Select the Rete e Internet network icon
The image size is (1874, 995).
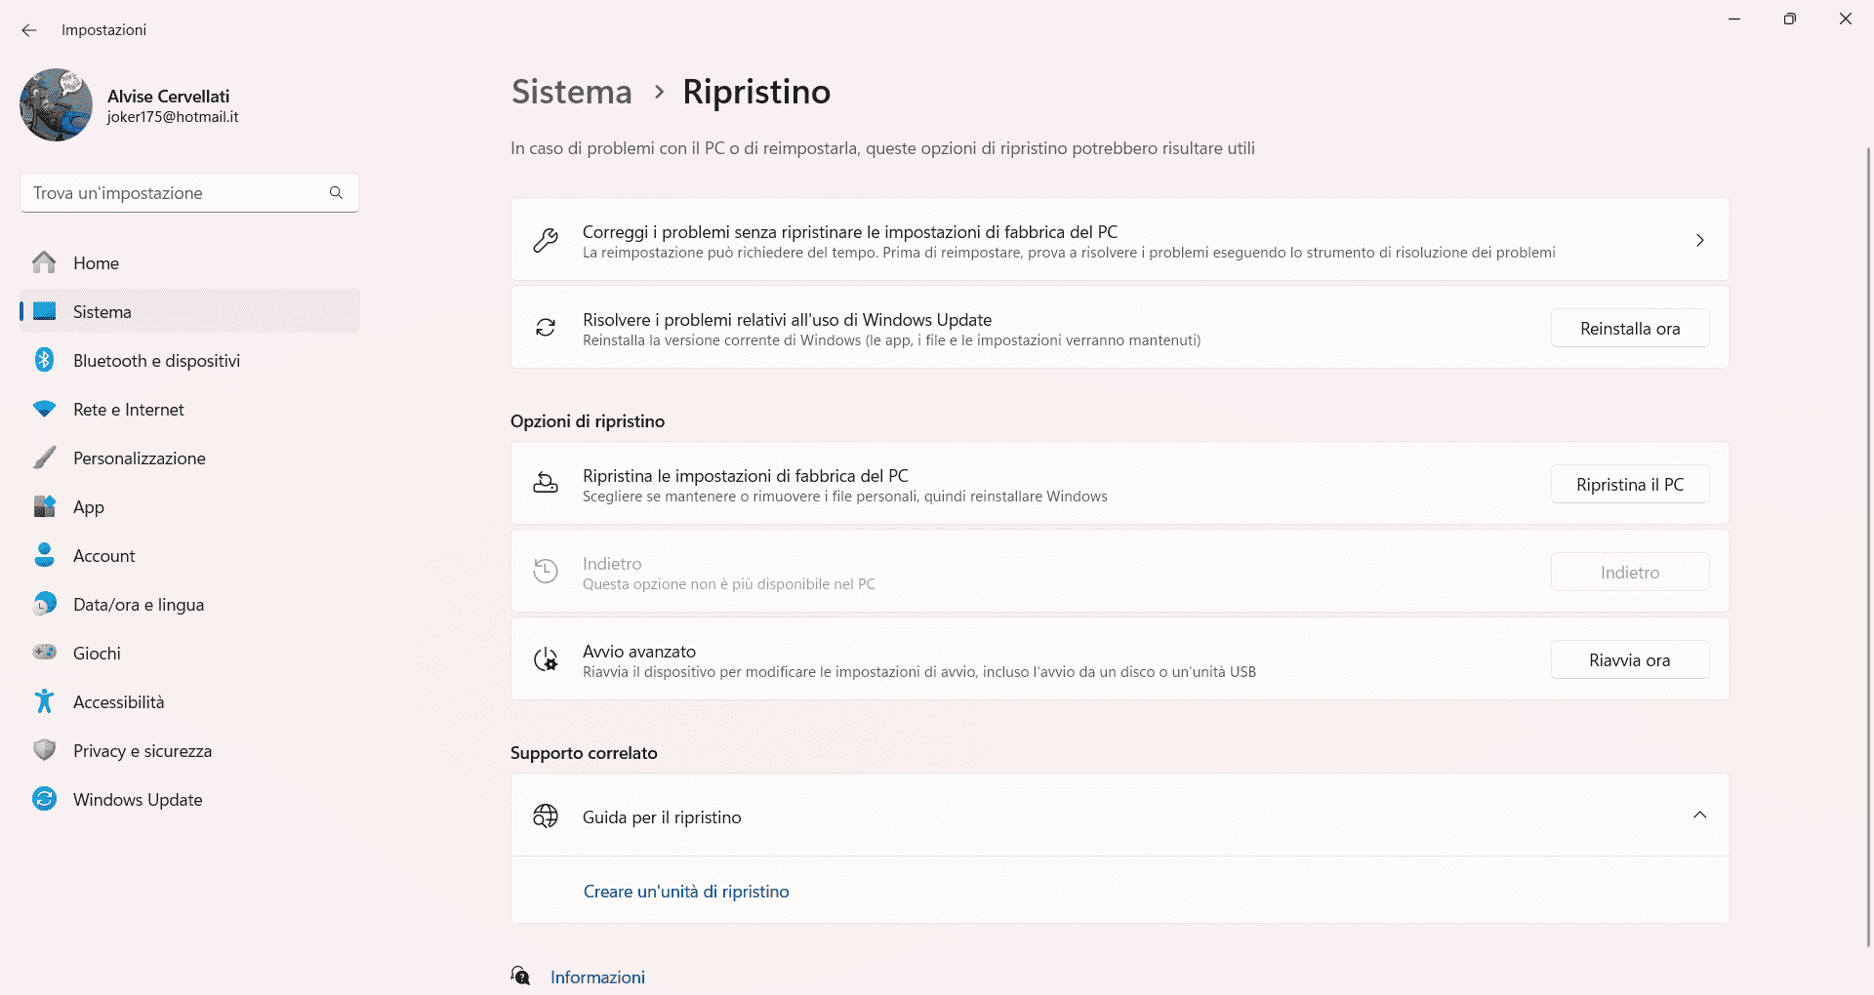pyautogui.click(x=44, y=409)
